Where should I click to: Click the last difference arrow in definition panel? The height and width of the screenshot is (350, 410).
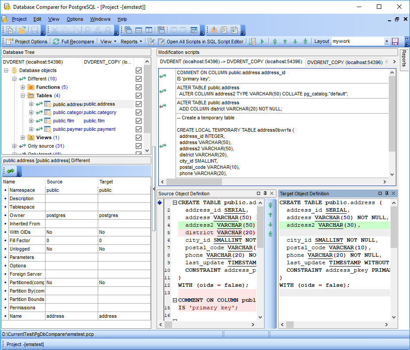pos(270,234)
